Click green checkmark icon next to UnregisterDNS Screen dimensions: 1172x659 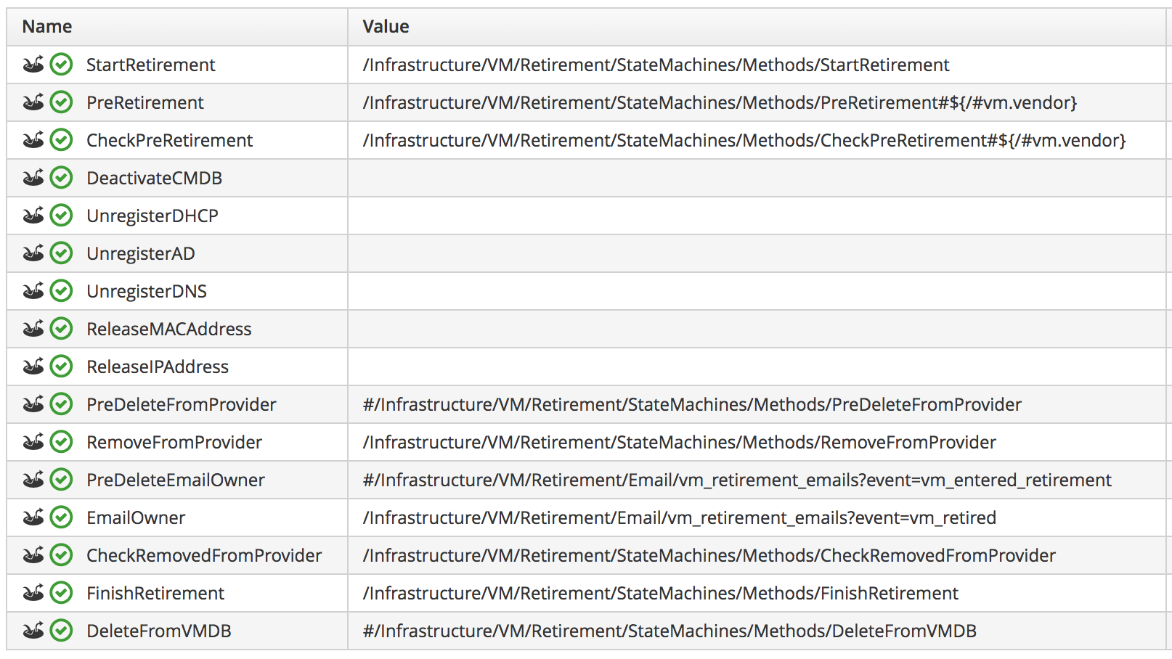[x=62, y=291]
